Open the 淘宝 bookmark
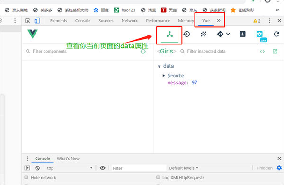 (148, 10)
